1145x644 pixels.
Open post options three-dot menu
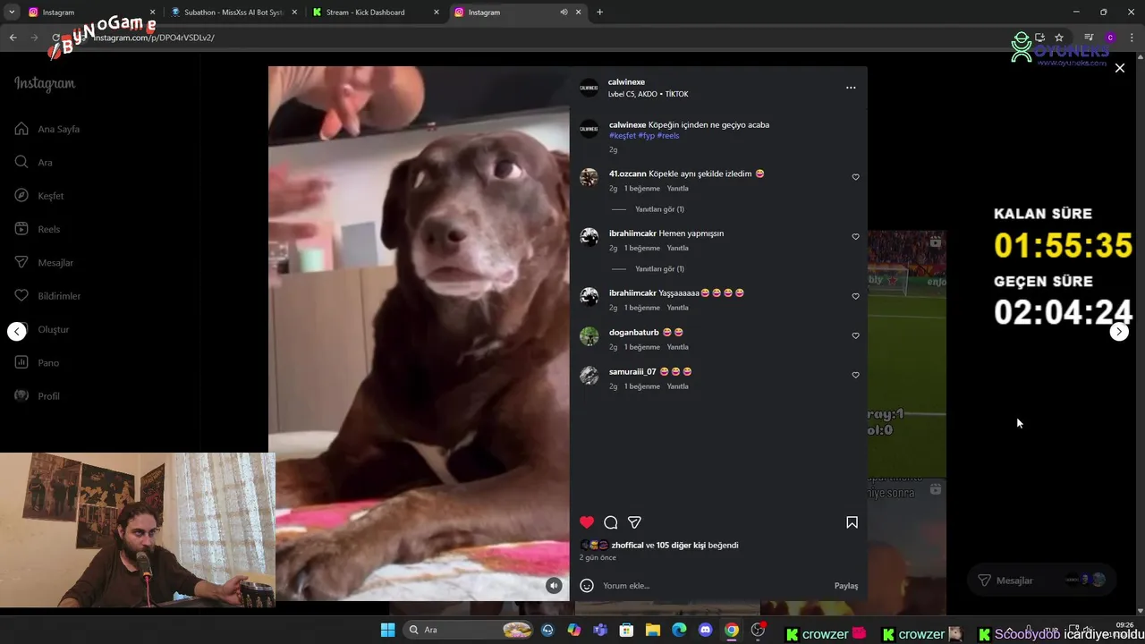point(851,88)
